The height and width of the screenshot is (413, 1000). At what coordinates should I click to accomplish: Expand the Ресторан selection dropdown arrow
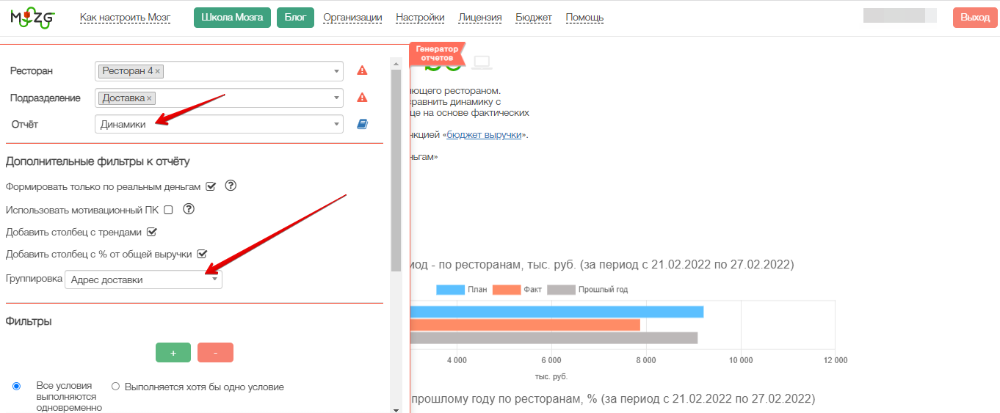click(x=337, y=71)
